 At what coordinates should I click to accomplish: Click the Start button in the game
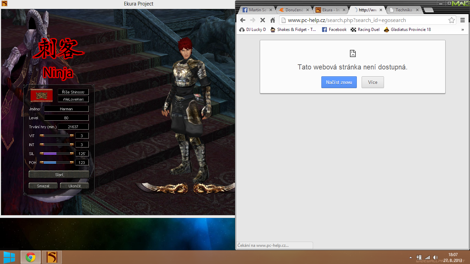59,175
